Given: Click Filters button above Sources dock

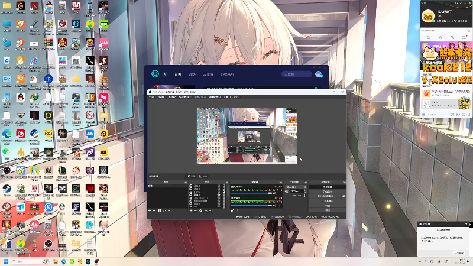Looking at the screenshot, I should pos(203,176).
